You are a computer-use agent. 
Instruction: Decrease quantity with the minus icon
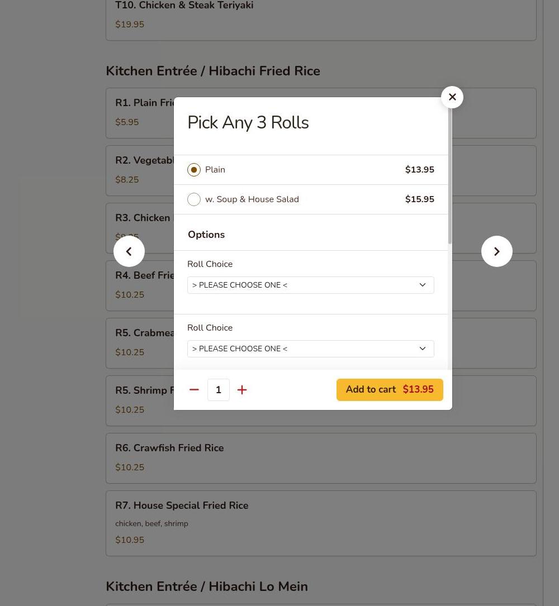194,390
